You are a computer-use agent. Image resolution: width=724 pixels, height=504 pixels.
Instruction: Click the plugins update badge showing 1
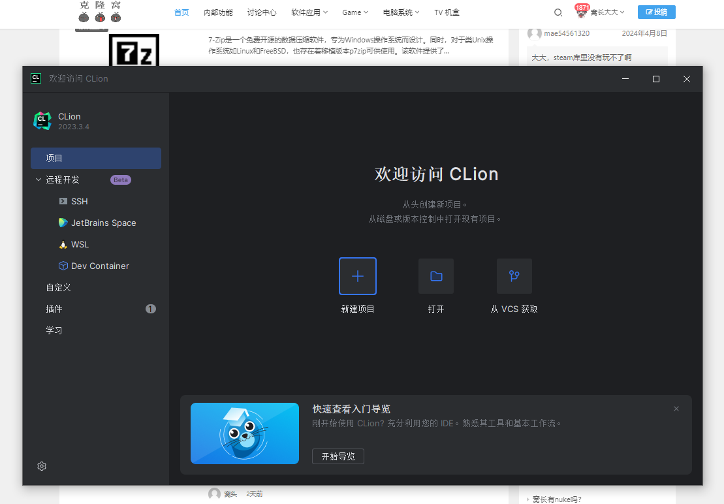click(x=151, y=309)
